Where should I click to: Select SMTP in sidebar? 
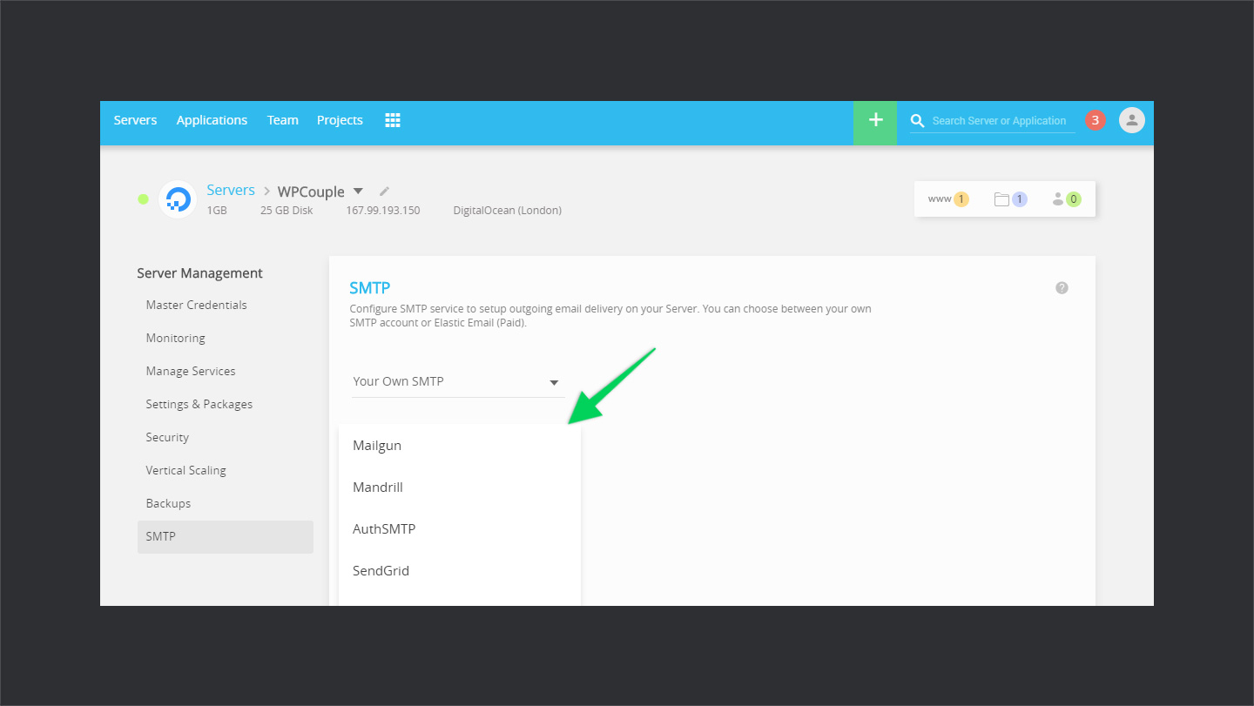click(226, 537)
